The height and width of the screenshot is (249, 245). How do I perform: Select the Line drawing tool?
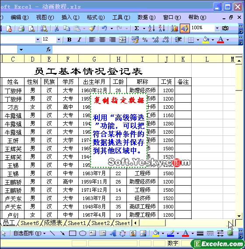tap(52, 233)
